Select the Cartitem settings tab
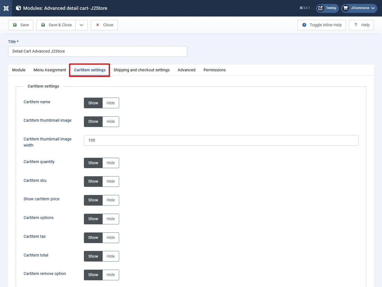 point(90,70)
